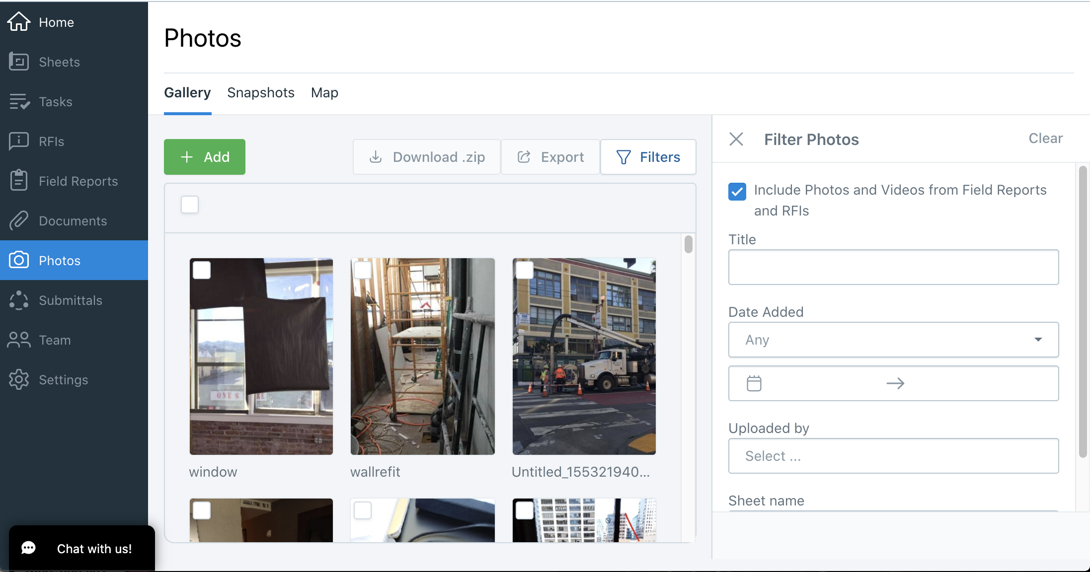Select the Documents paperclip icon
Viewport: 1090px width, 572px height.
[x=19, y=220]
